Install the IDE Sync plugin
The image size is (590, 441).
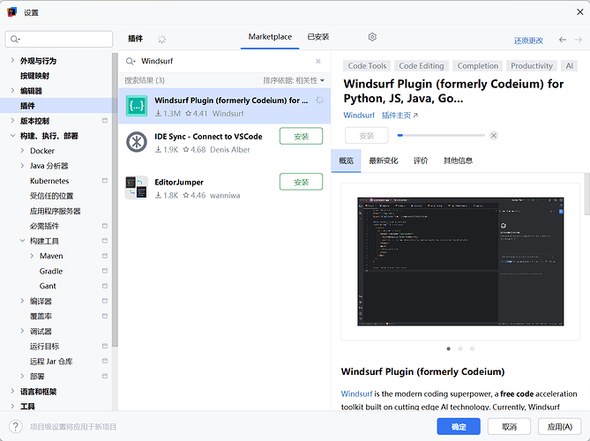pos(301,136)
